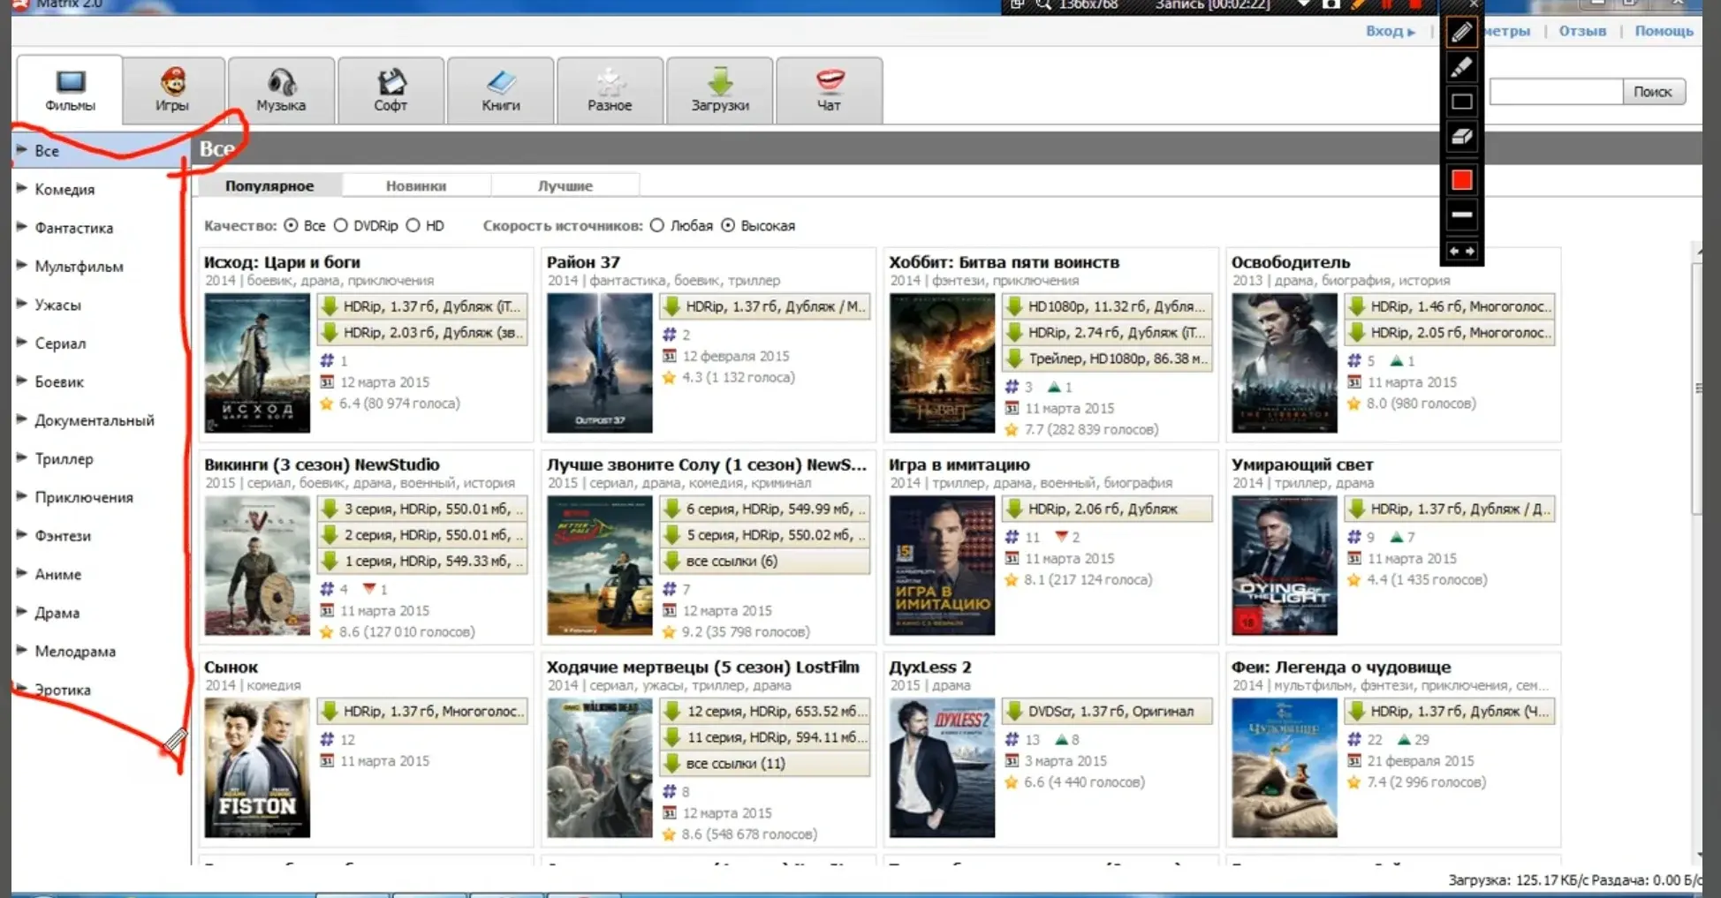1721x898 pixels.
Task: Open the Загрузки downloads section
Action: (720, 90)
